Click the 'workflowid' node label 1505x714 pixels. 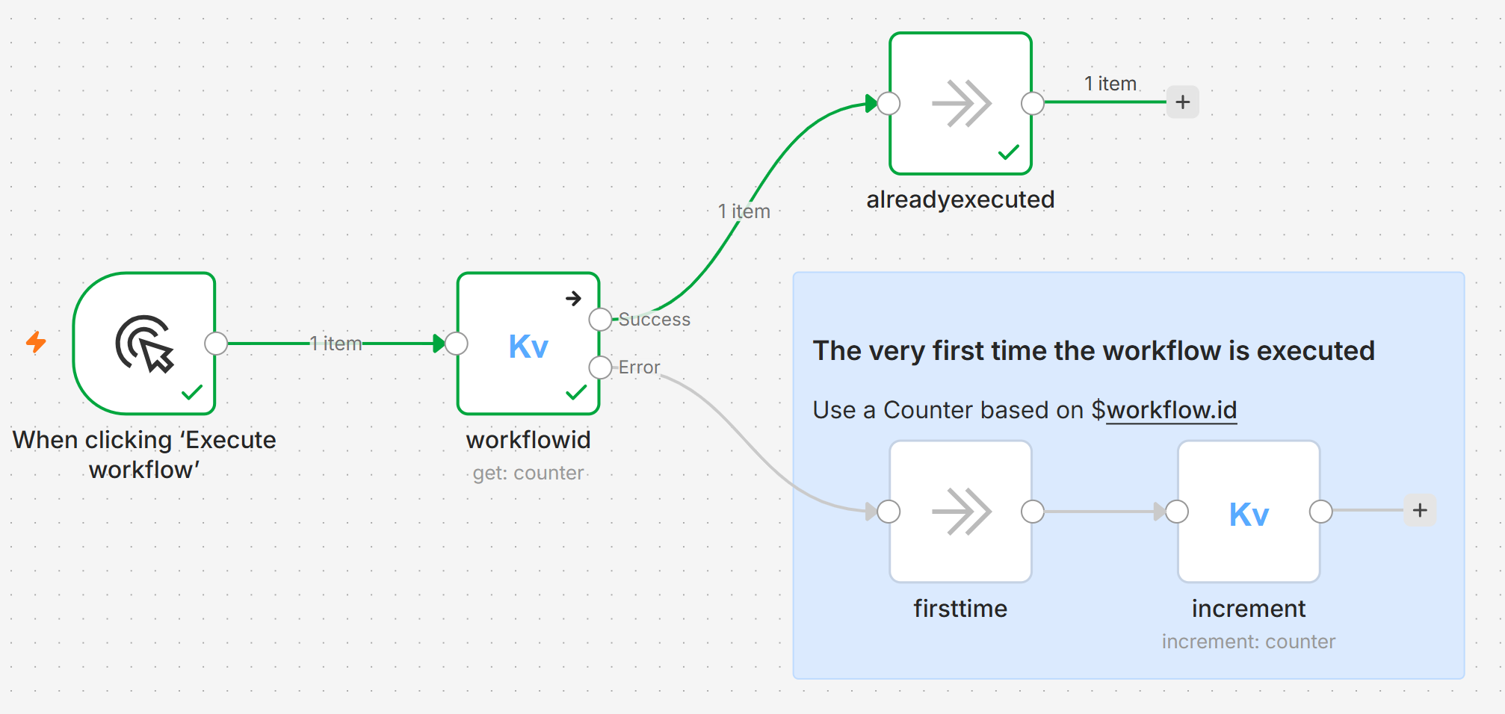528,440
